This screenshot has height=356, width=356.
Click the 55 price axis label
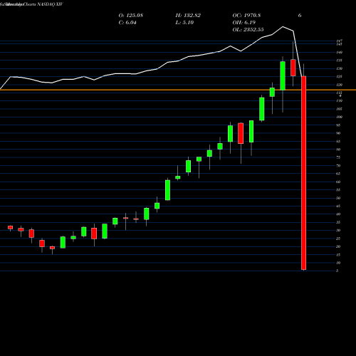338,190
